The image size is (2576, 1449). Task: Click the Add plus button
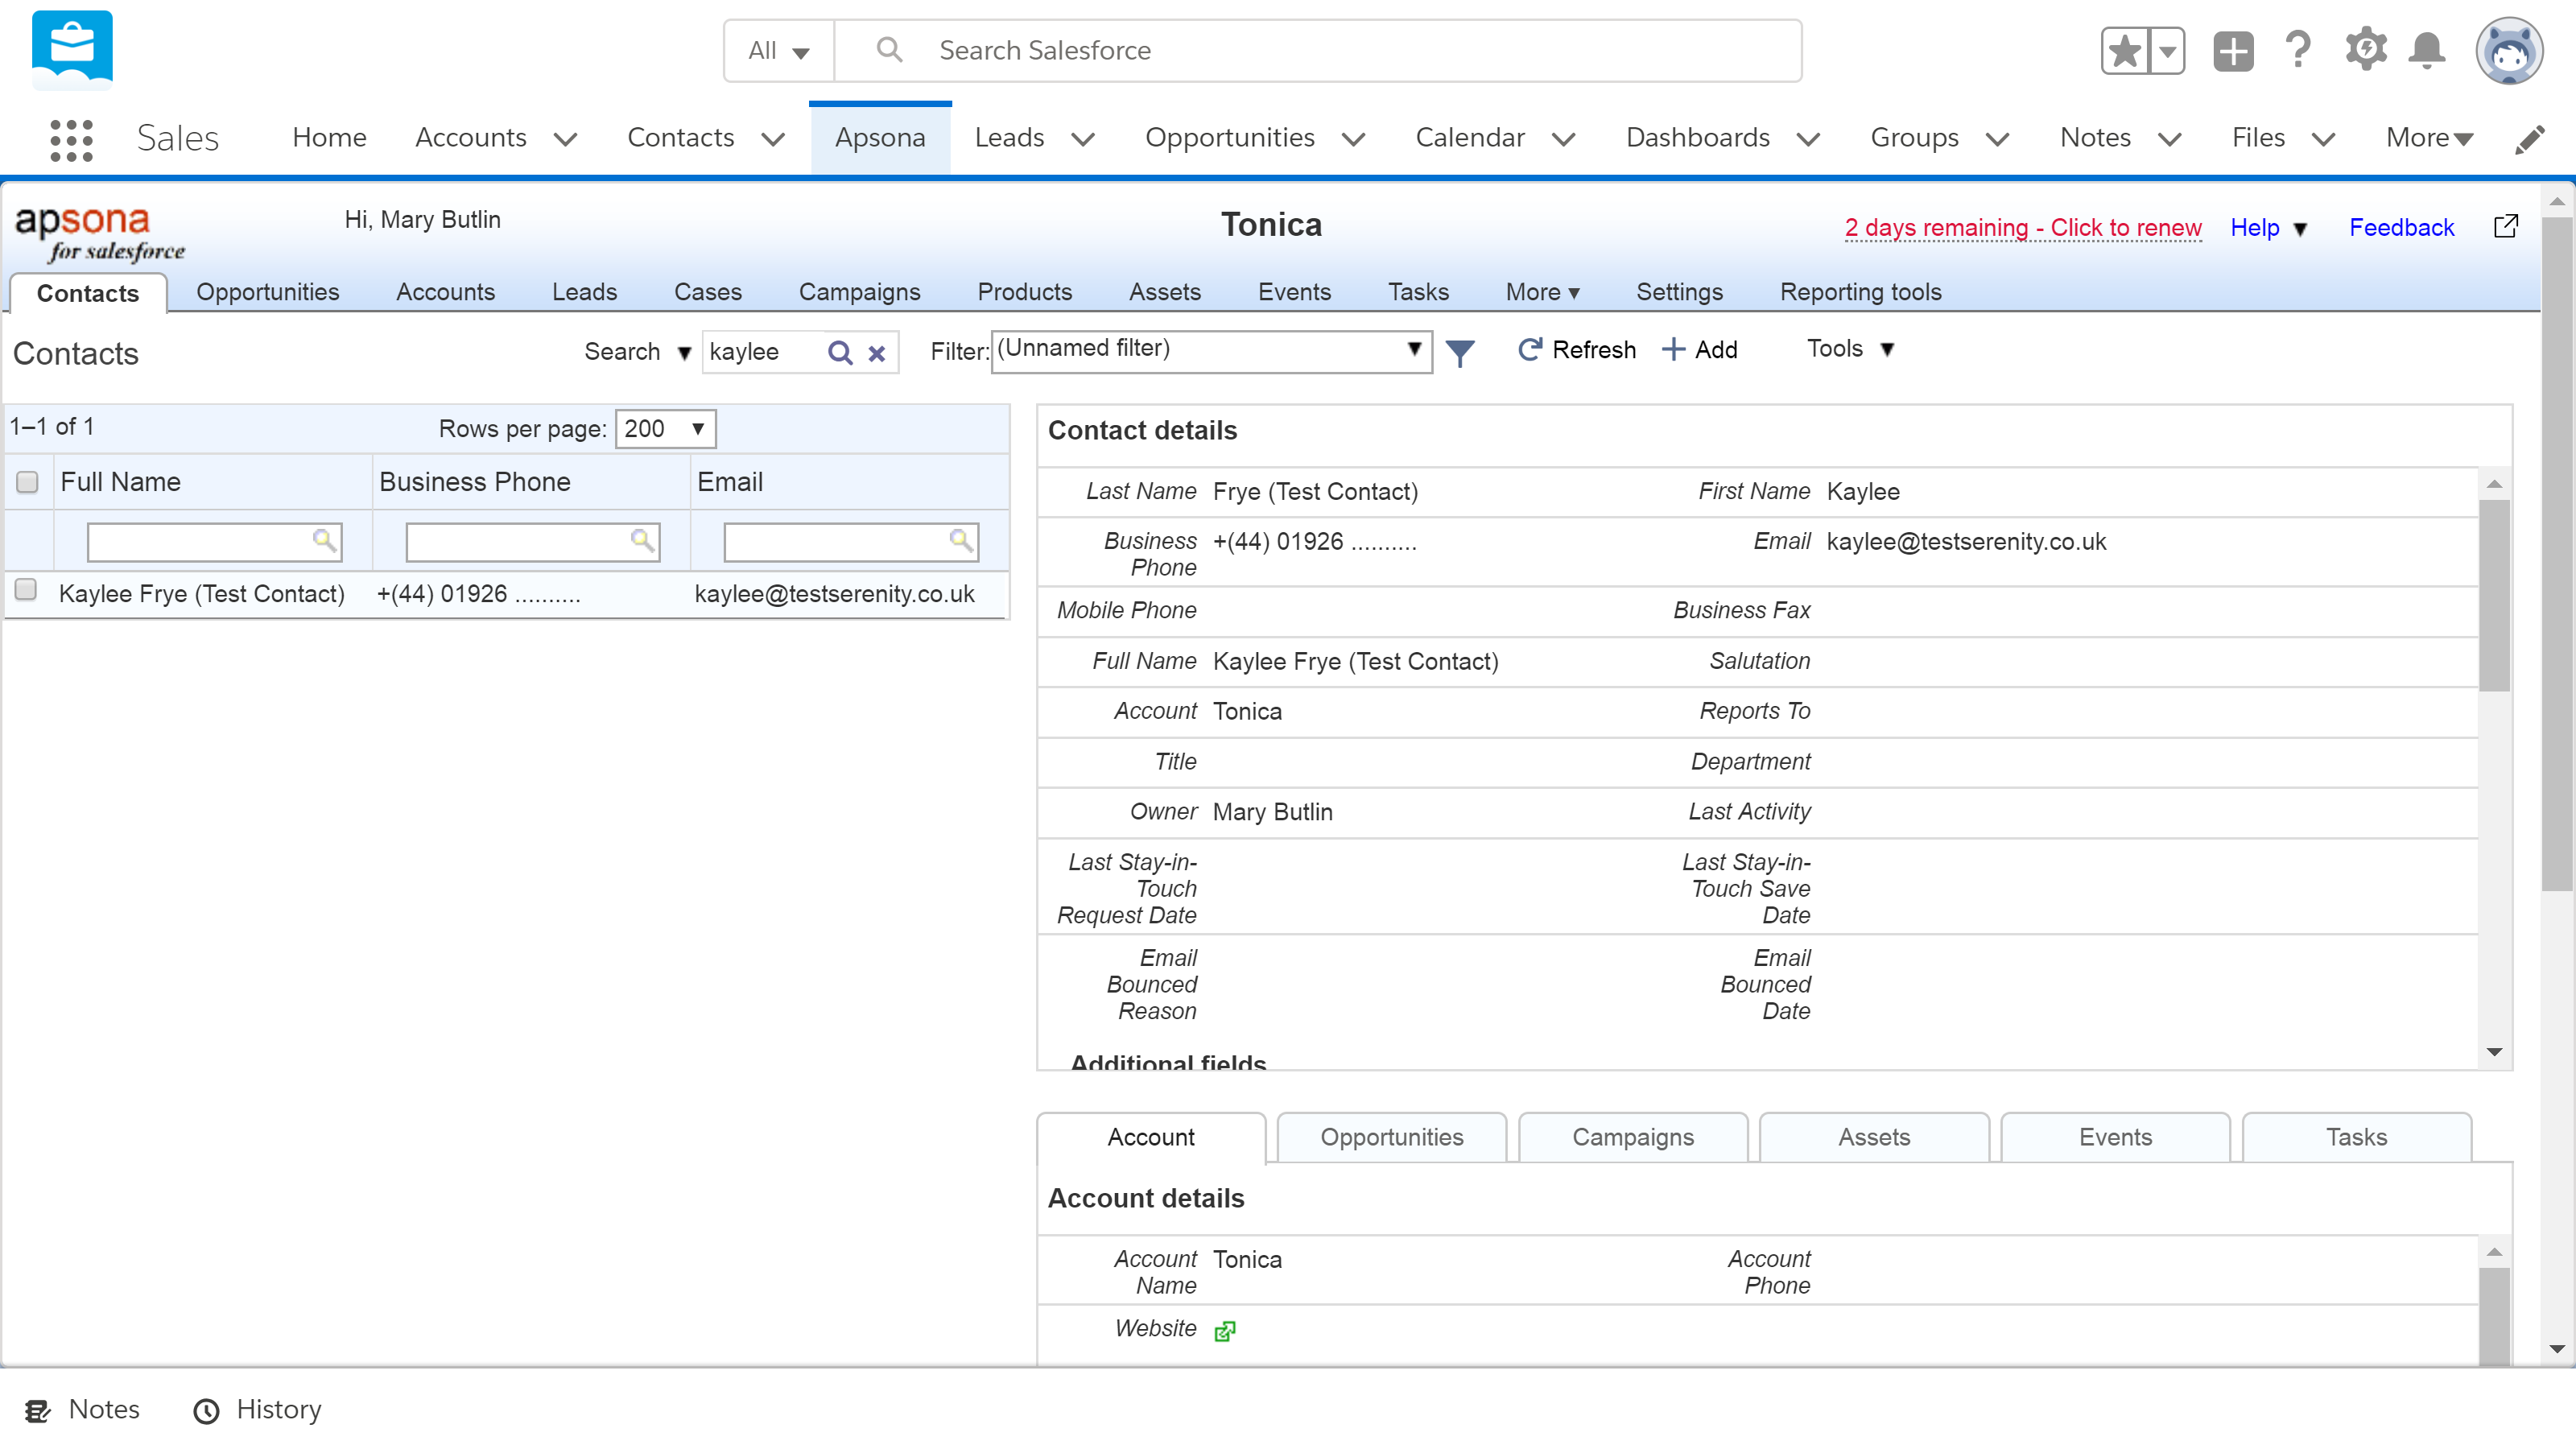(1699, 349)
